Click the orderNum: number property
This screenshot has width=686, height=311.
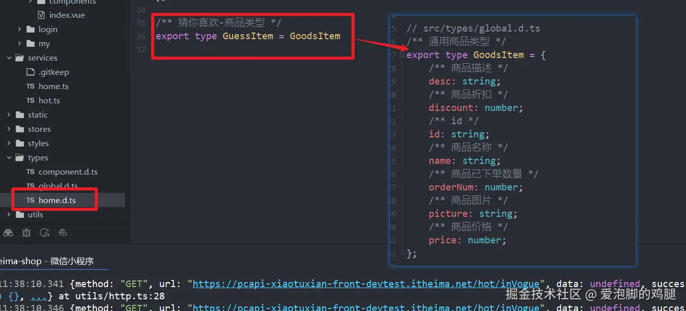475,187
